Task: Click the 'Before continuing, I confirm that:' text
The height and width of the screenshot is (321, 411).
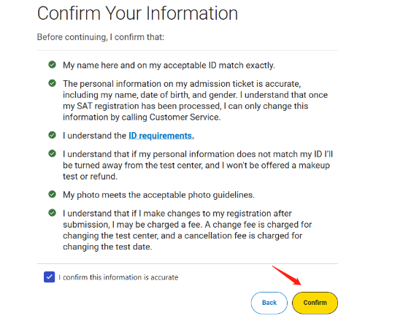Action: click(101, 37)
